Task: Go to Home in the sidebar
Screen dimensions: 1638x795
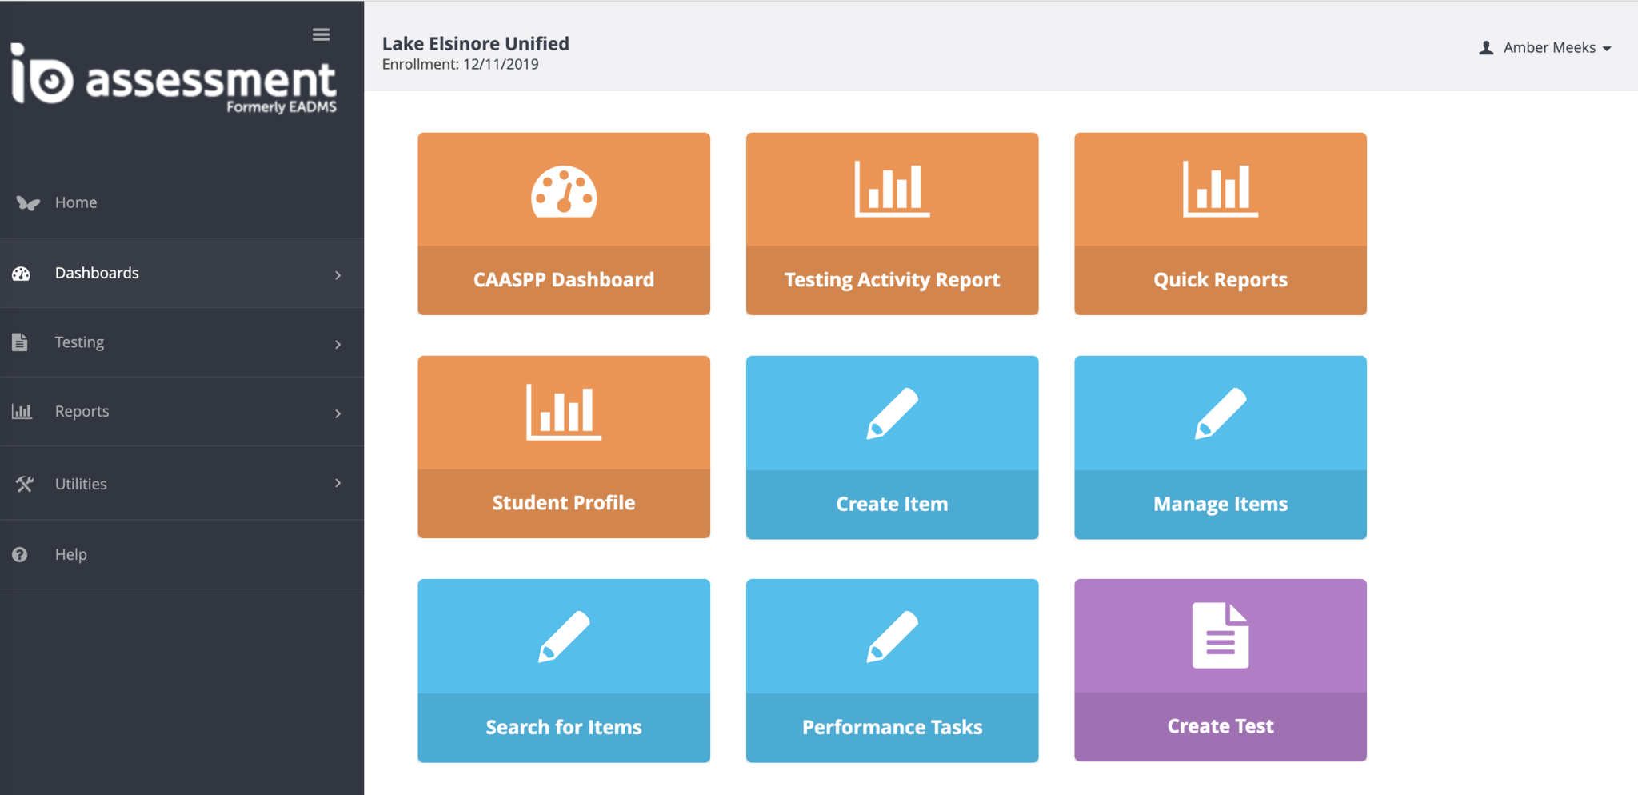Action: point(76,203)
